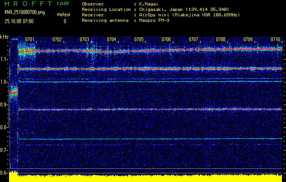Select the 0703 time marker
This screenshot has width=286, height=182.
pyautogui.click(x=85, y=40)
